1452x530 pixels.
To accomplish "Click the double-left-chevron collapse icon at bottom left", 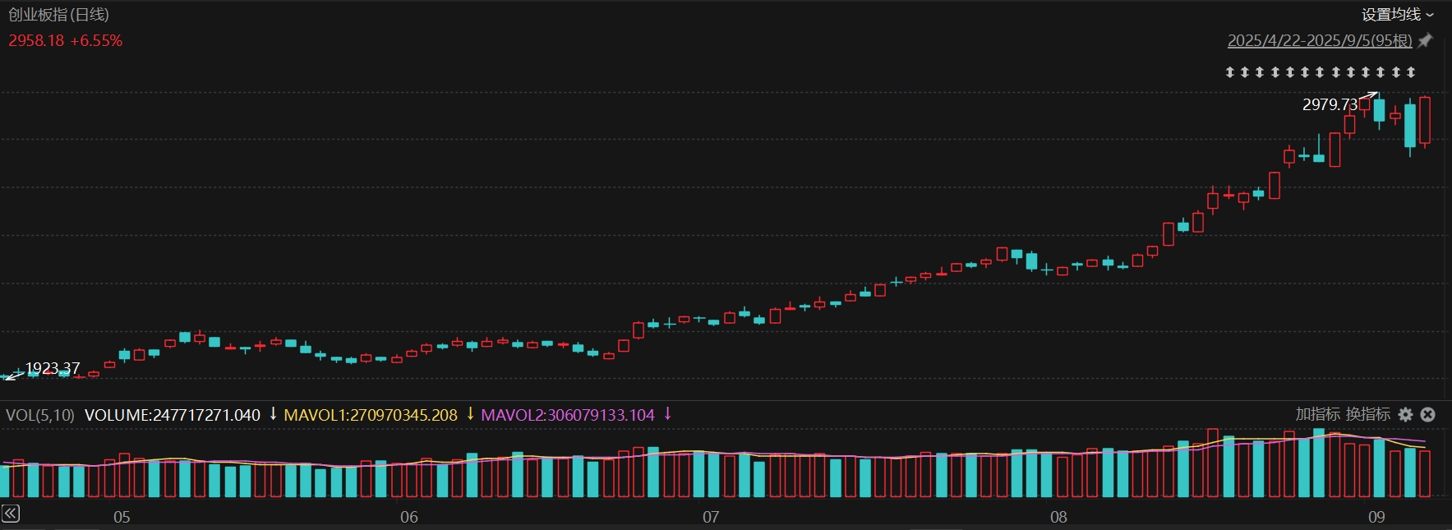I will click(x=10, y=514).
